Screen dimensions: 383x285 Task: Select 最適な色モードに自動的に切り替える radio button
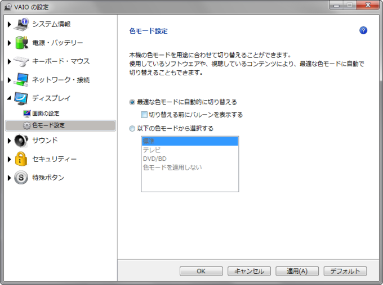coord(132,102)
